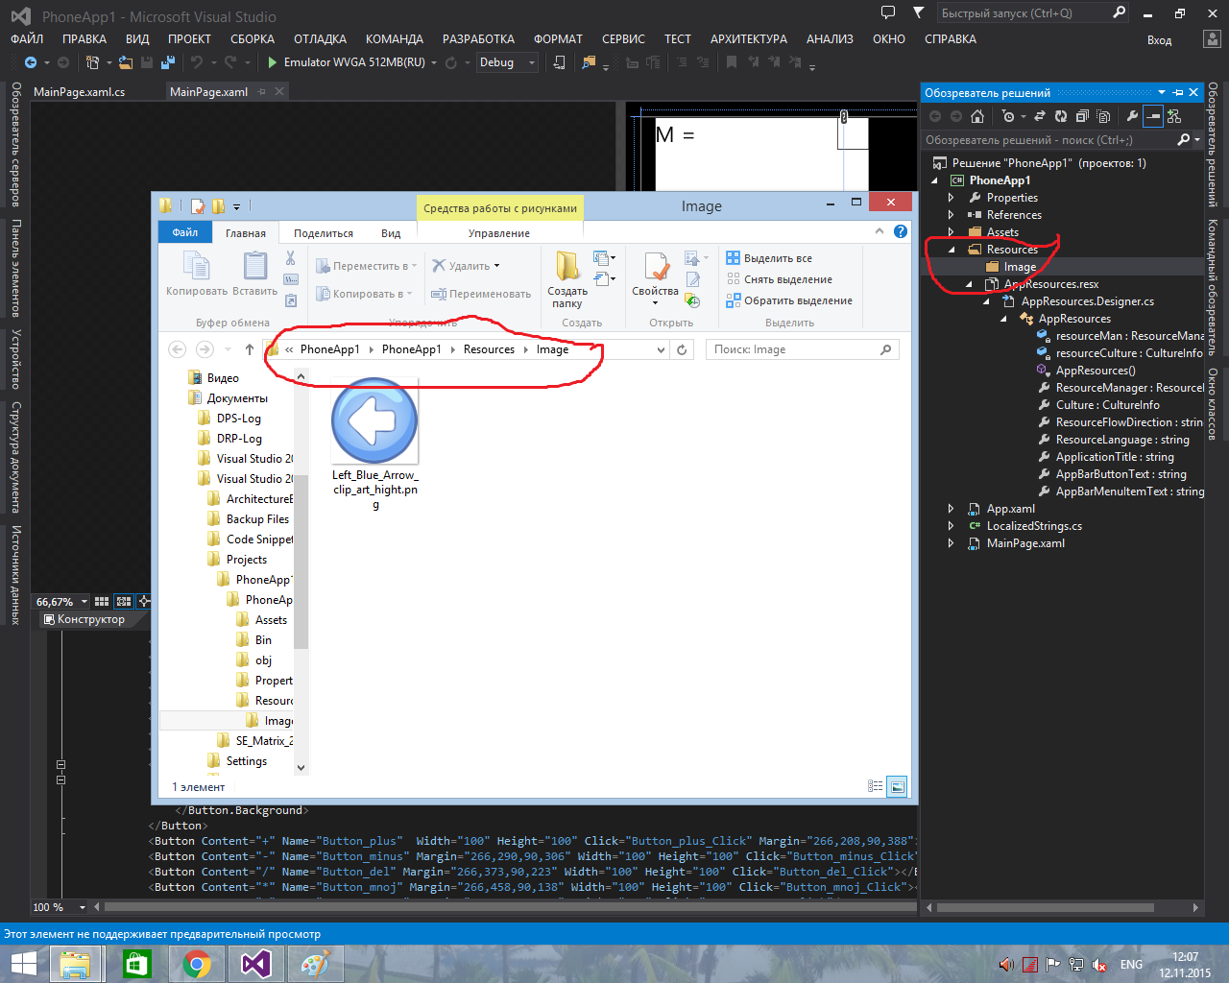Expand the Properties node in Solution Explorer

(951, 198)
